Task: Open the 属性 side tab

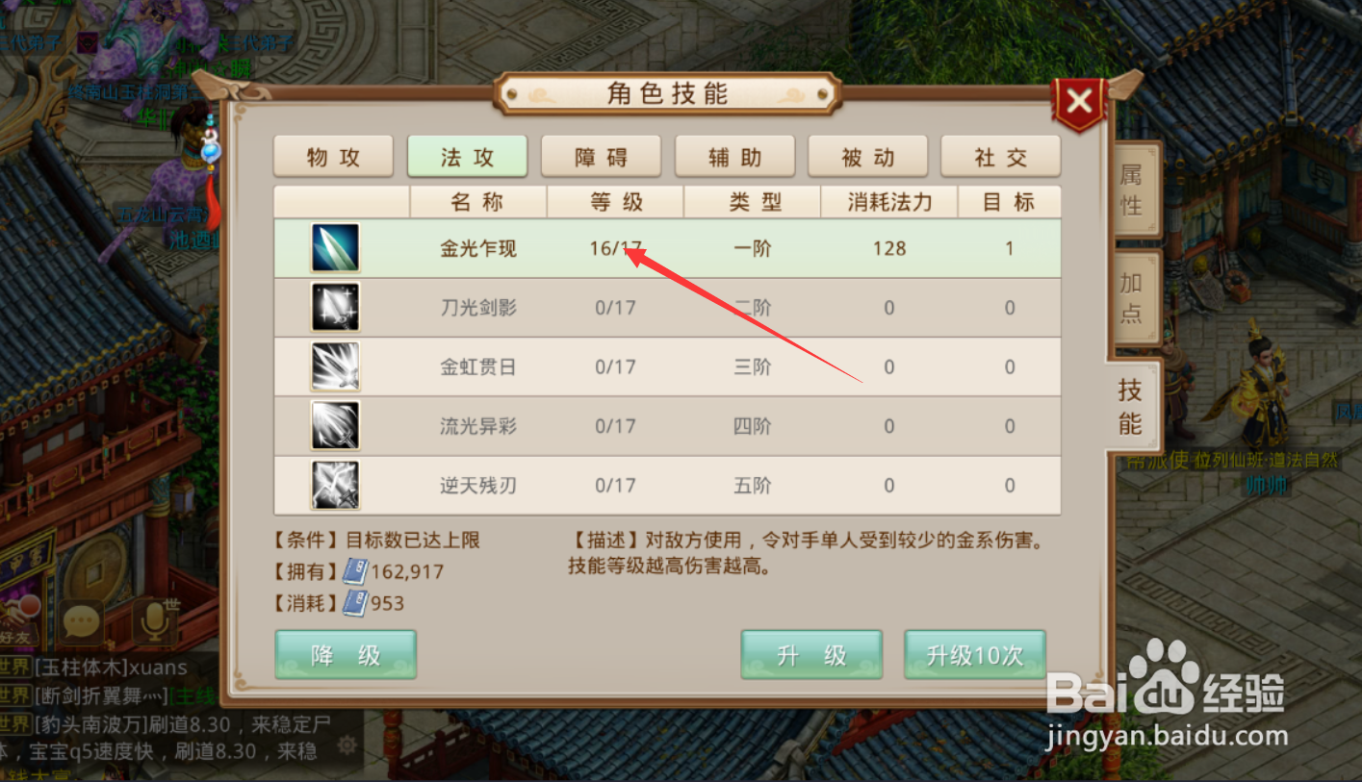Action: coord(1133,190)
